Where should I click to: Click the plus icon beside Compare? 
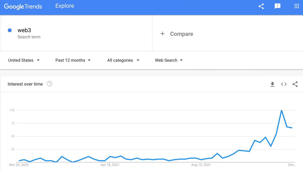pyautogui.click(x=163, y=34)
